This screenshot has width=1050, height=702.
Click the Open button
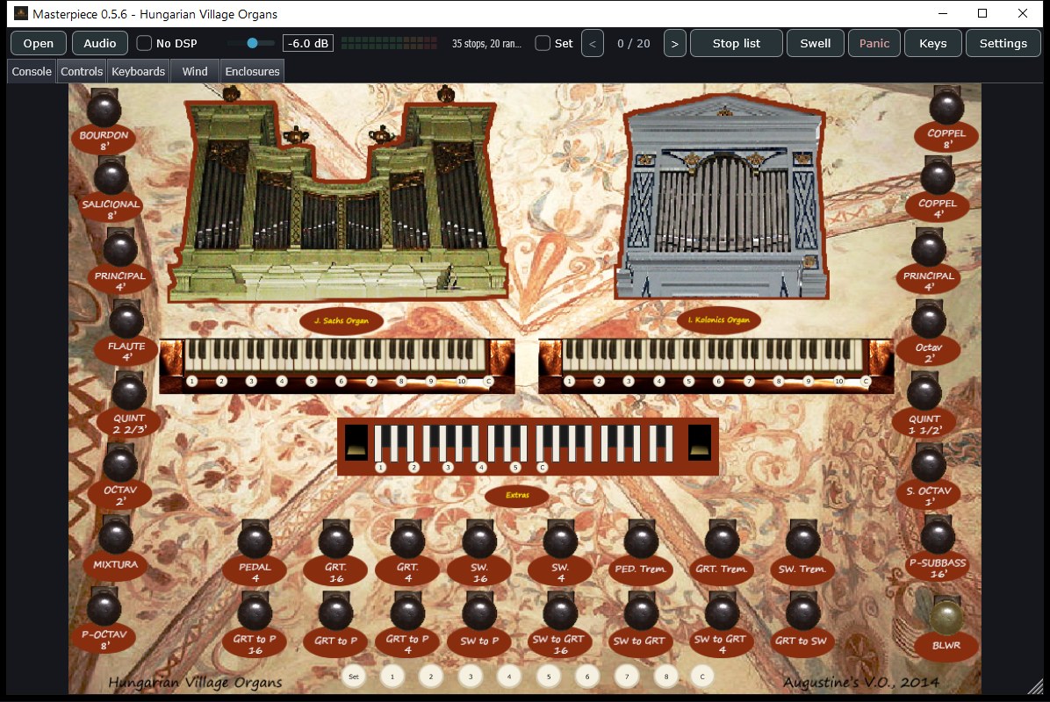(x=38, y=43)
